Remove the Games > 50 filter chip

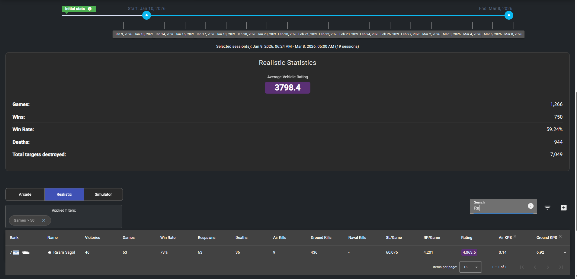[44, 220]
